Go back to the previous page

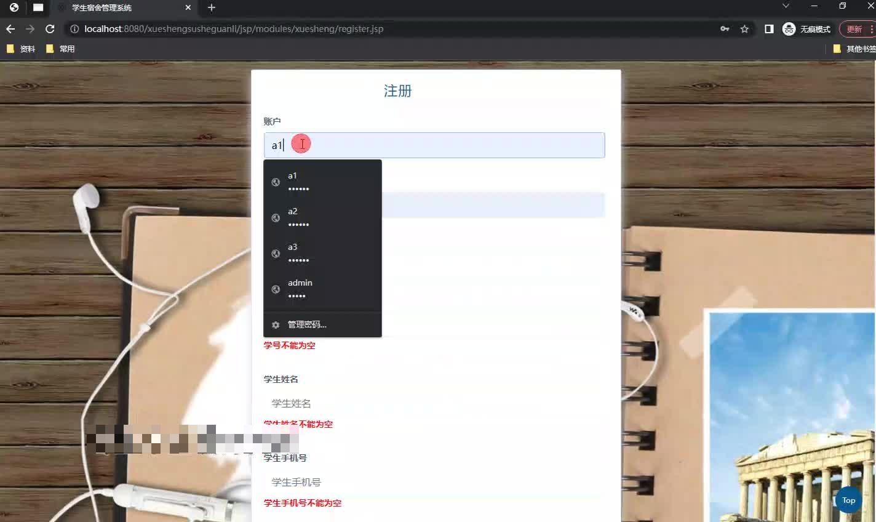click(10, 29)
